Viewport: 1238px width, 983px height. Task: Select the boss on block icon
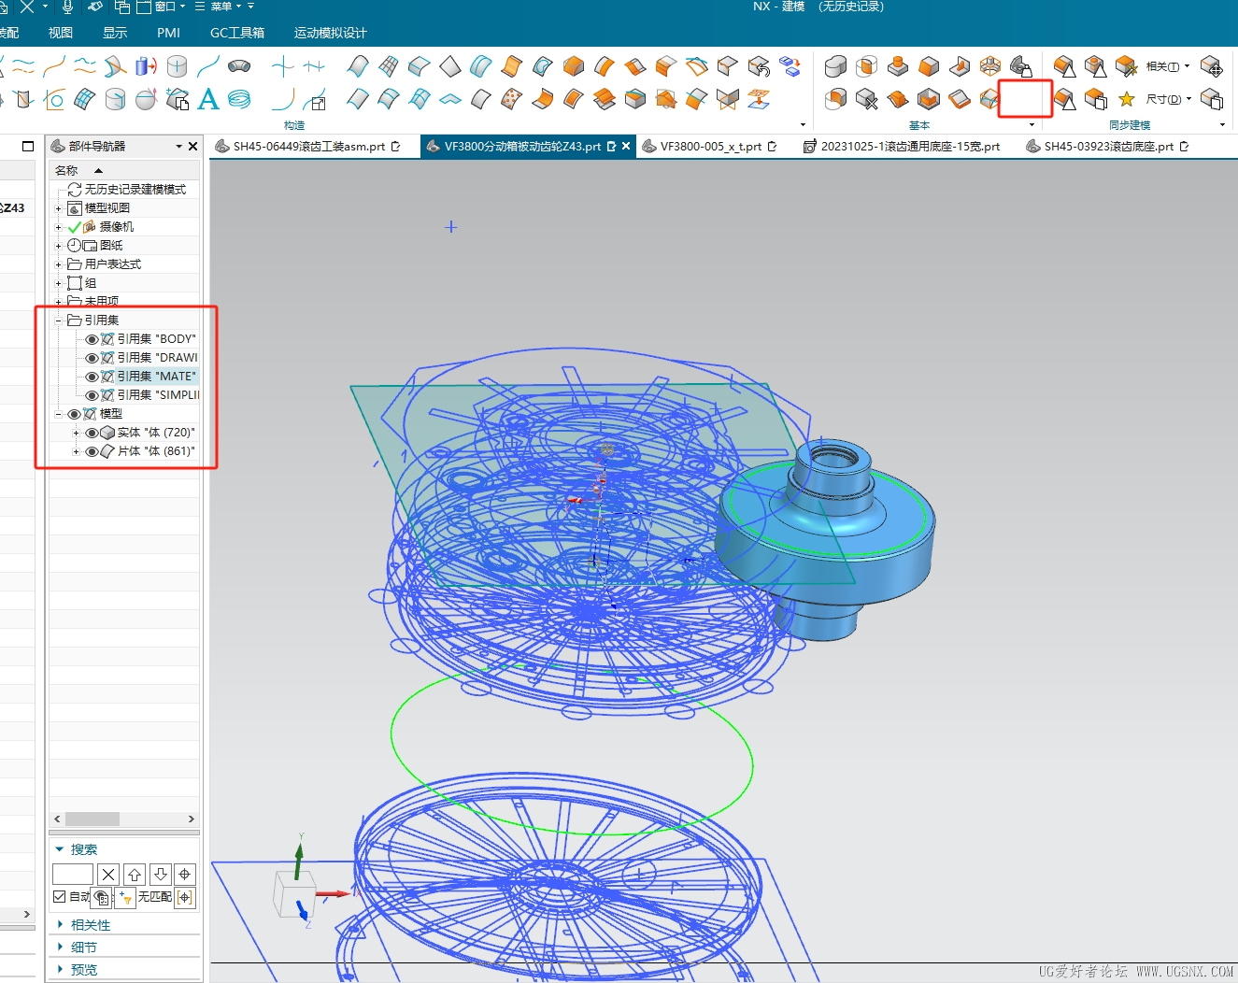pos(897,66)
